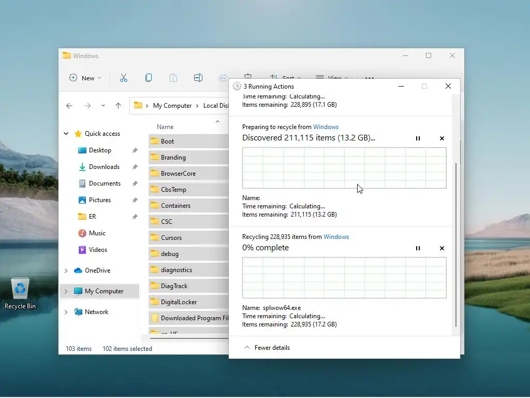
Task: Click My Computer in the address bar
Action: coord(172,106)
